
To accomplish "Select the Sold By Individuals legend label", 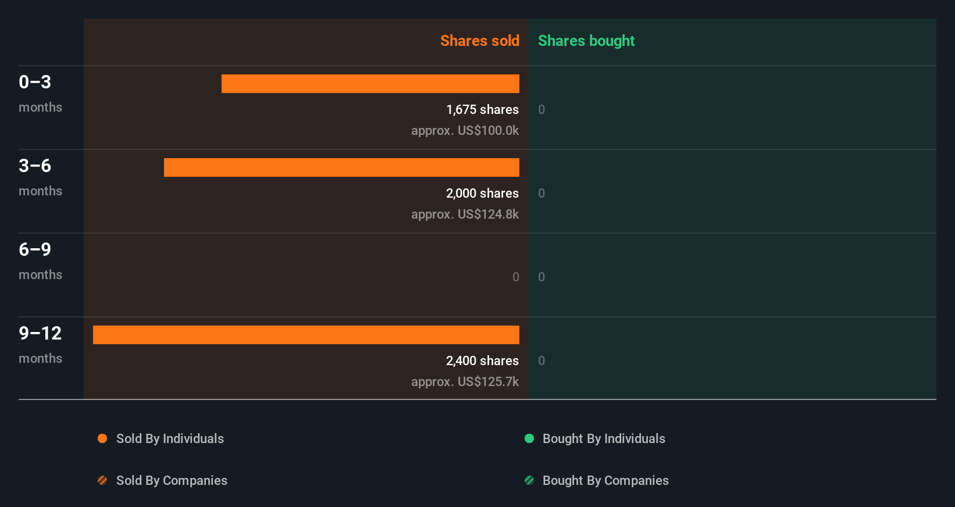I will coord(170,439).
